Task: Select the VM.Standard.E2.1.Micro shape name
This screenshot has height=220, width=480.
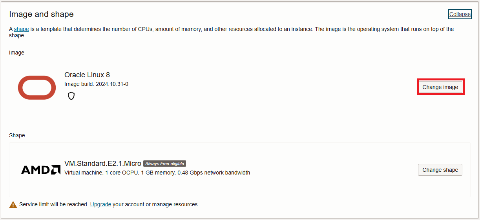Action: [103, 164]
